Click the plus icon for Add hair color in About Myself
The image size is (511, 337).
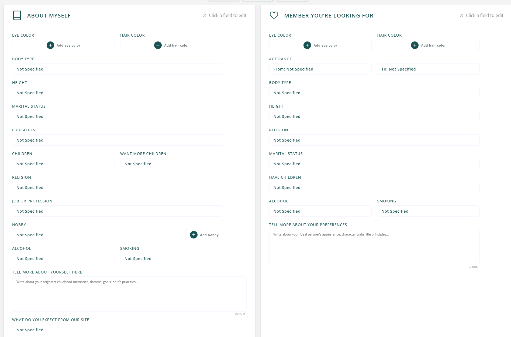[x=158, y=45]
